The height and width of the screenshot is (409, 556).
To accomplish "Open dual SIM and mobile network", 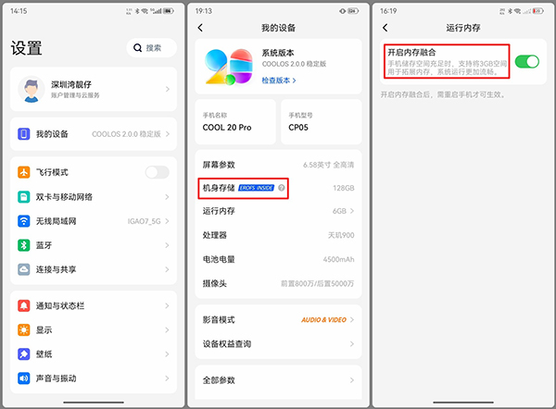I will (94, 197).
